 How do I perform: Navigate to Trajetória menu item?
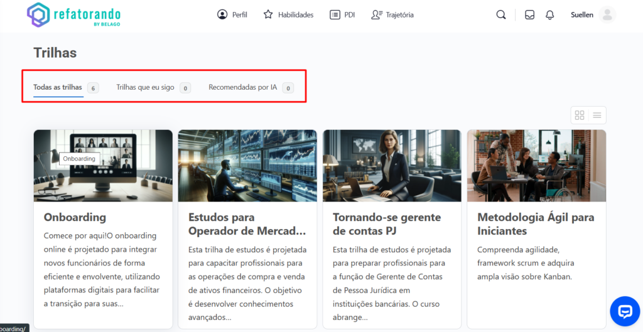coord(392,15)
